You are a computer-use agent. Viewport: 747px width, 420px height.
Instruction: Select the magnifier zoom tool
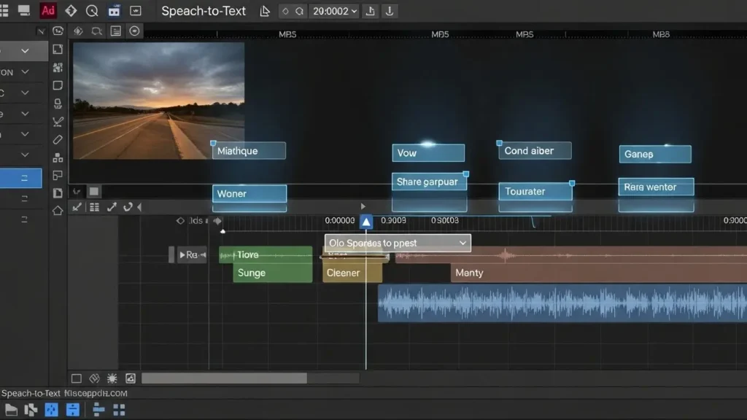(x=93, y=10)
